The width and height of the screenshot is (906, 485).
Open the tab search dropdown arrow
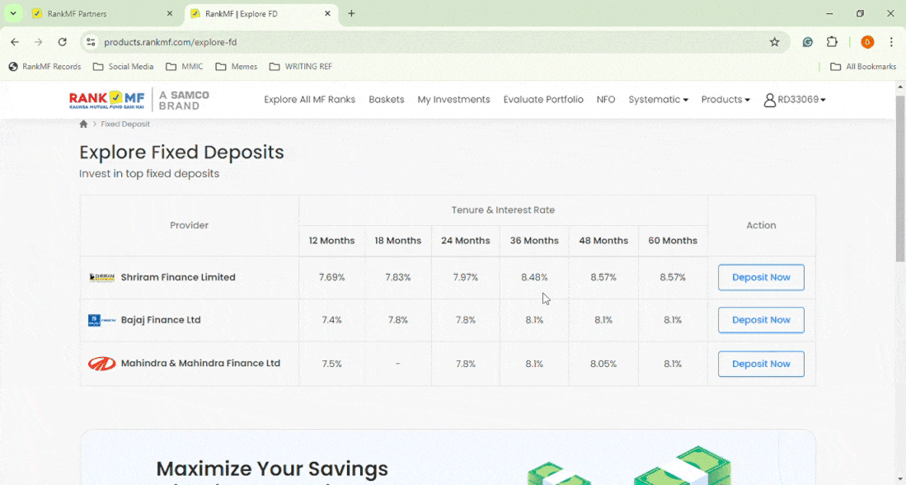[12, 13]
